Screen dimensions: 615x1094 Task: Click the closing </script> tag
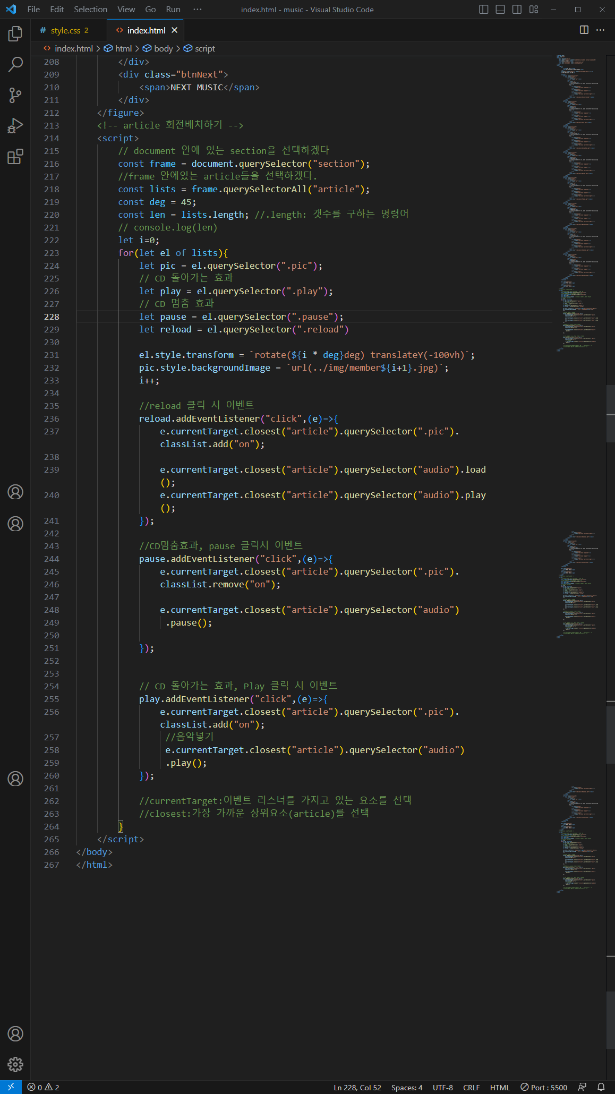pyautogui.click(x=121, y=839)
